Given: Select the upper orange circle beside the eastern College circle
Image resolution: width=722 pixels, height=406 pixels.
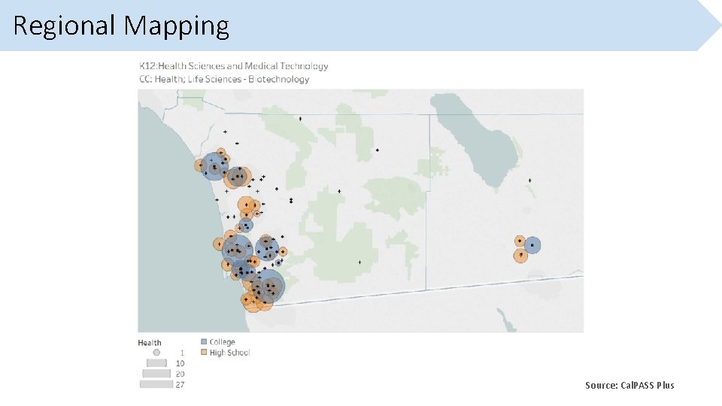Looking at the screenshot, I should (520, 241).
